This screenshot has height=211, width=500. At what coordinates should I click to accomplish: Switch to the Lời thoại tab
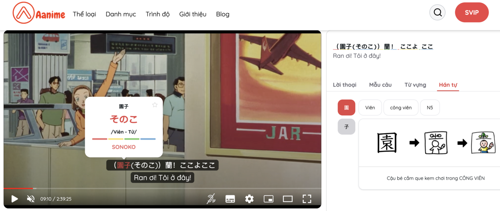click(345, 85)
